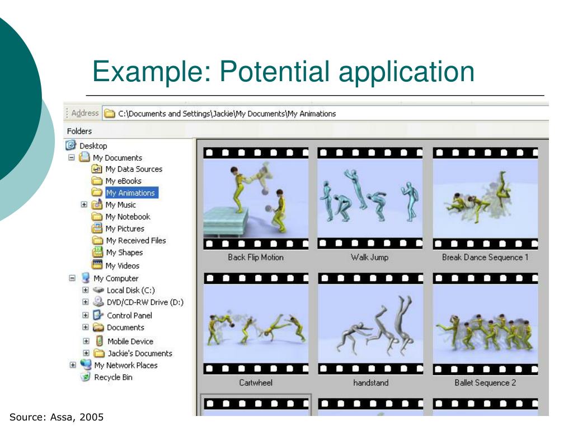Expand the Mobile Device node
The width and height of the screenshot is (573, 430).
(86, 341)
